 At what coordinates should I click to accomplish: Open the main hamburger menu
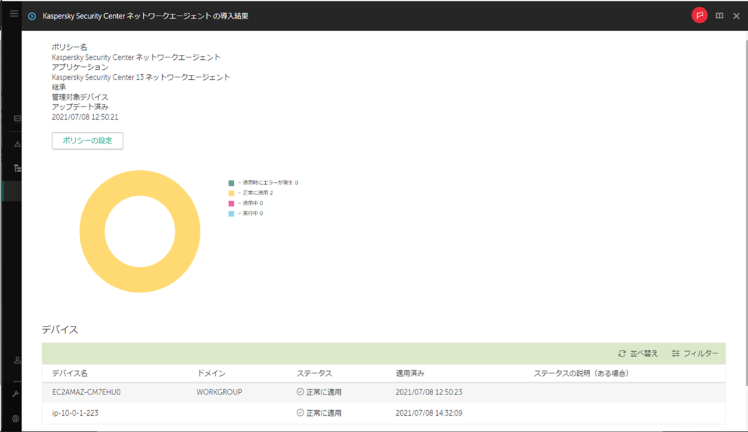tap(14, 13)
